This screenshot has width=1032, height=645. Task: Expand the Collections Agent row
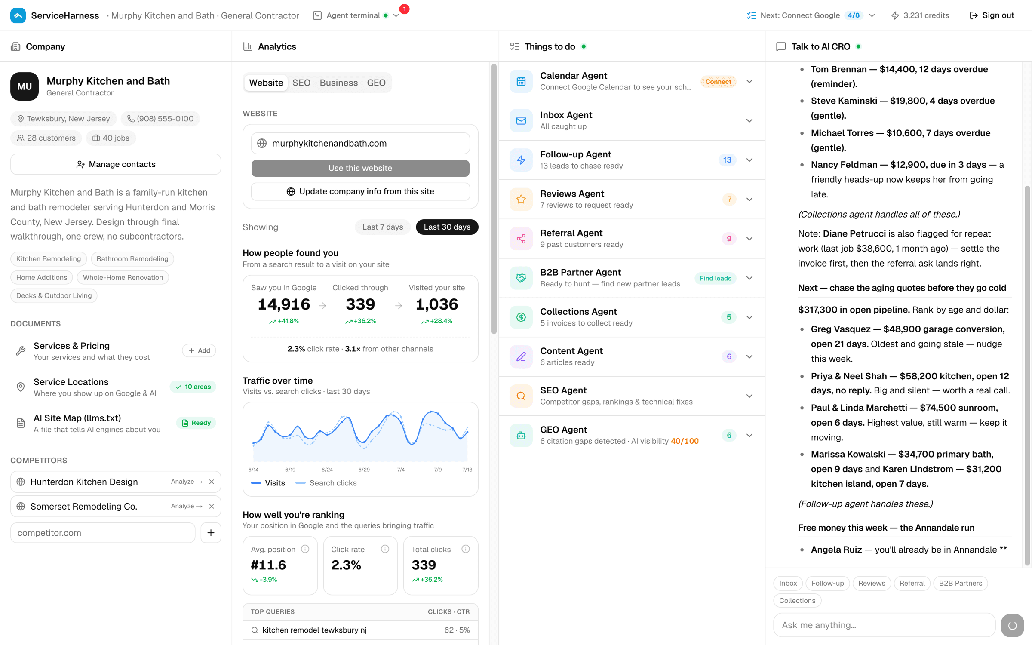pos(749,317)
